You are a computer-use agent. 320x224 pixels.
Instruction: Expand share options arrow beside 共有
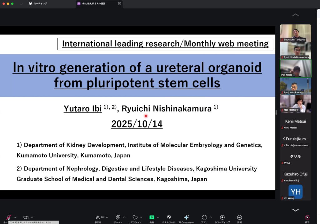point(158,217)
